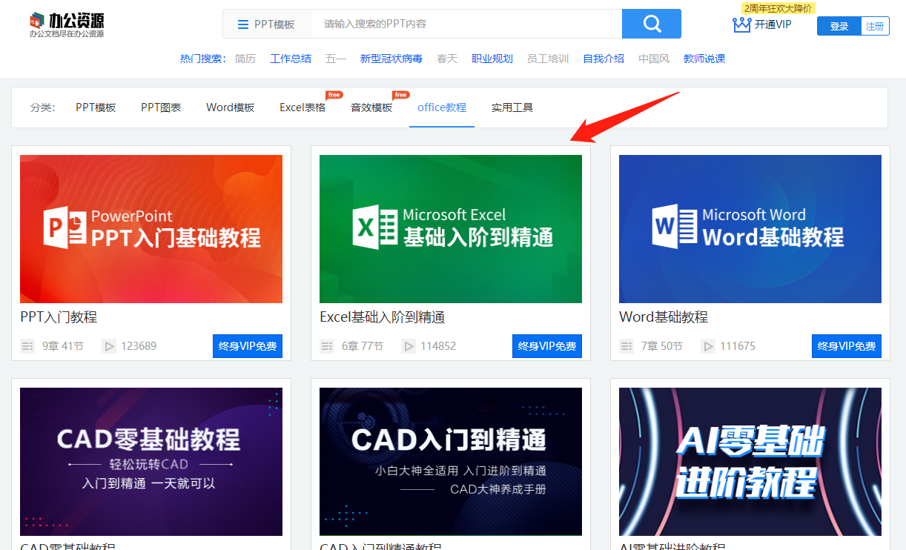Screen dimensions: 906x550
Task: Switch to PPT图表 category tab
Action: [x=161, y=107]
